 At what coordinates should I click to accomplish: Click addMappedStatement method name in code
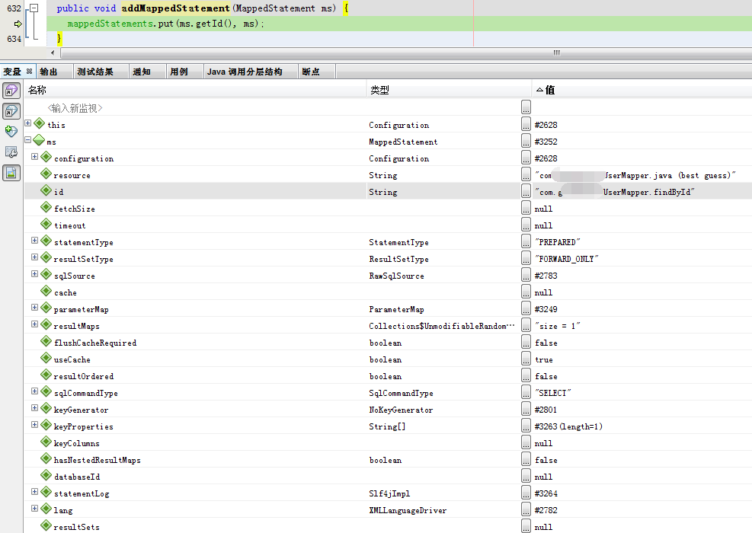click(x=175, y=8)
